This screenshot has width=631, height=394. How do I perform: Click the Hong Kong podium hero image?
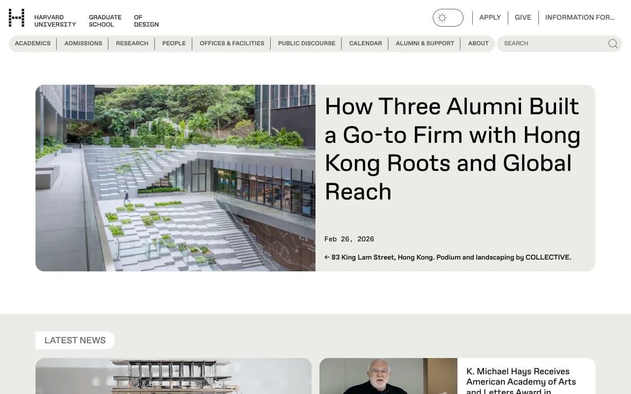(x=175, y=178)
